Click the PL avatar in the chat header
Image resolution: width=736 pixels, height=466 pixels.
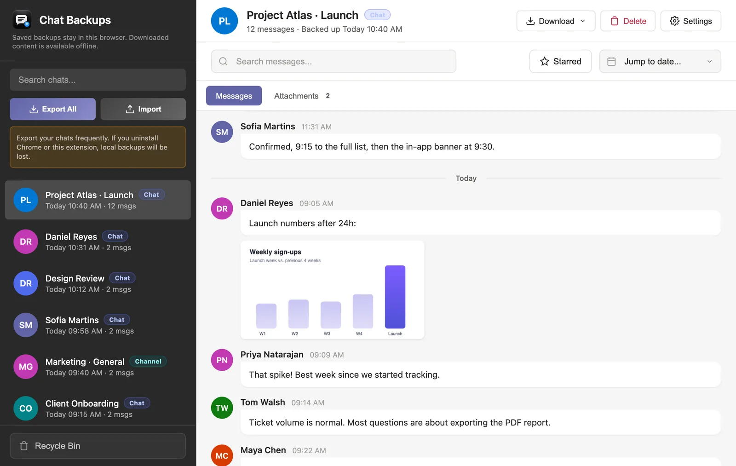224,21
